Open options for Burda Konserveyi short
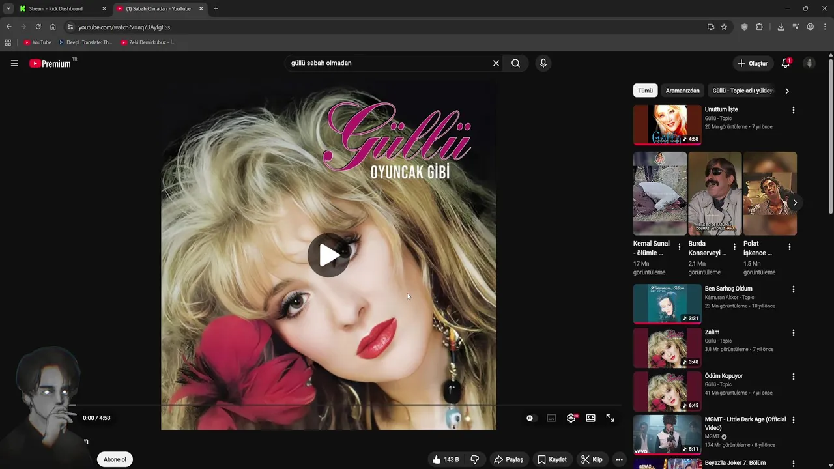The width and height of the screenshot is (834, 469). coord(734,247)
